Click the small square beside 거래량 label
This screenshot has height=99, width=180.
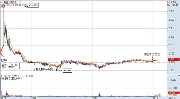(1, 76)
